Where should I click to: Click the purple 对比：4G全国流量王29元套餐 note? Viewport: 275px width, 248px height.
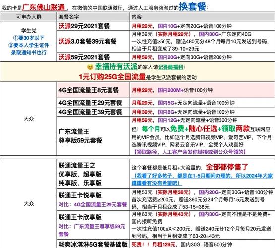pyautogui.click(x=93, y=204)
